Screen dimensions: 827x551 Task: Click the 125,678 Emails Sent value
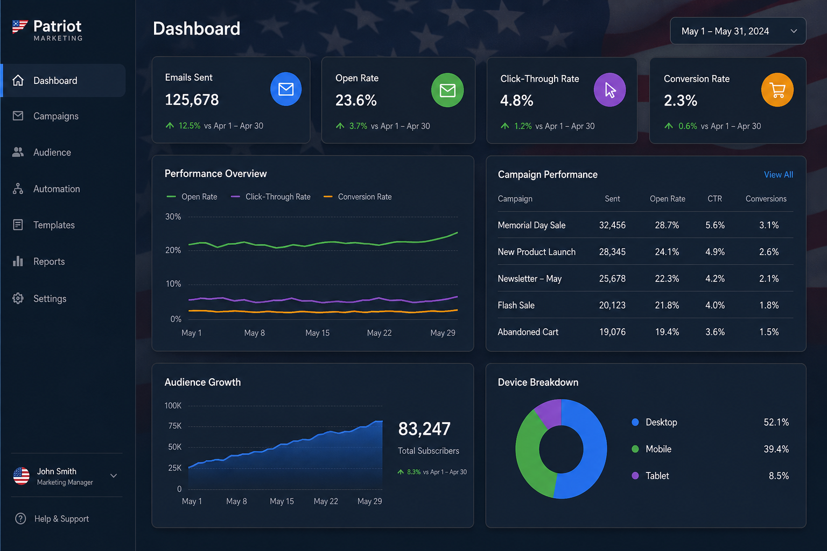click(x=192, y=100)
